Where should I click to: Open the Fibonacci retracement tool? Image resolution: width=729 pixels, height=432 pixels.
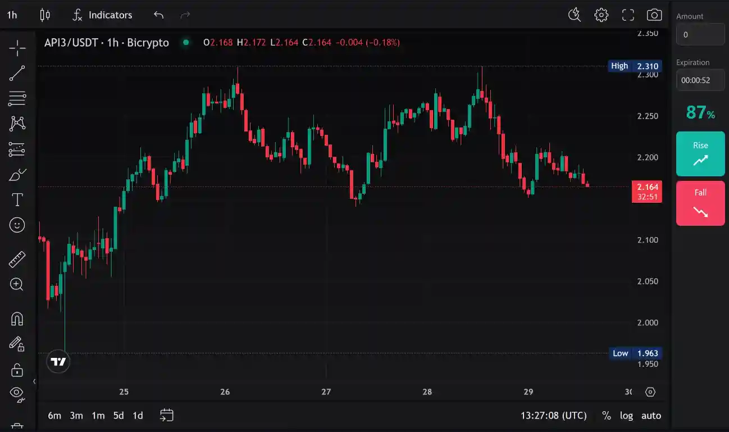17,98
